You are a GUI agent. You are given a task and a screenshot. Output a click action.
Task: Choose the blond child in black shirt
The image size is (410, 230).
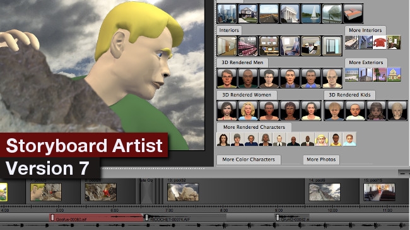[397, 111]
